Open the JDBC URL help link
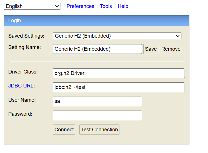 point(21,86)
